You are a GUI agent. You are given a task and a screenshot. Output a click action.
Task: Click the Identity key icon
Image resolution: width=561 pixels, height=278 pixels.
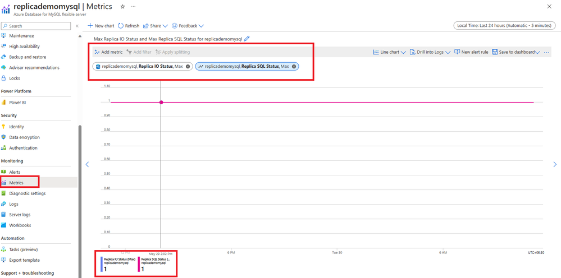pos(3,127)
